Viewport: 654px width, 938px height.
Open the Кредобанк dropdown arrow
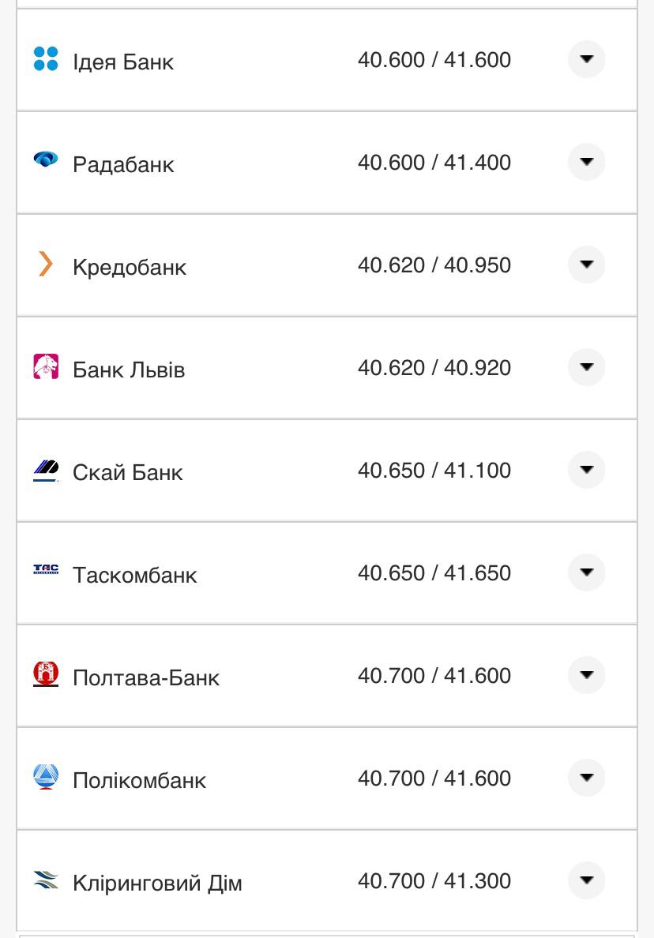pos(586,265)
